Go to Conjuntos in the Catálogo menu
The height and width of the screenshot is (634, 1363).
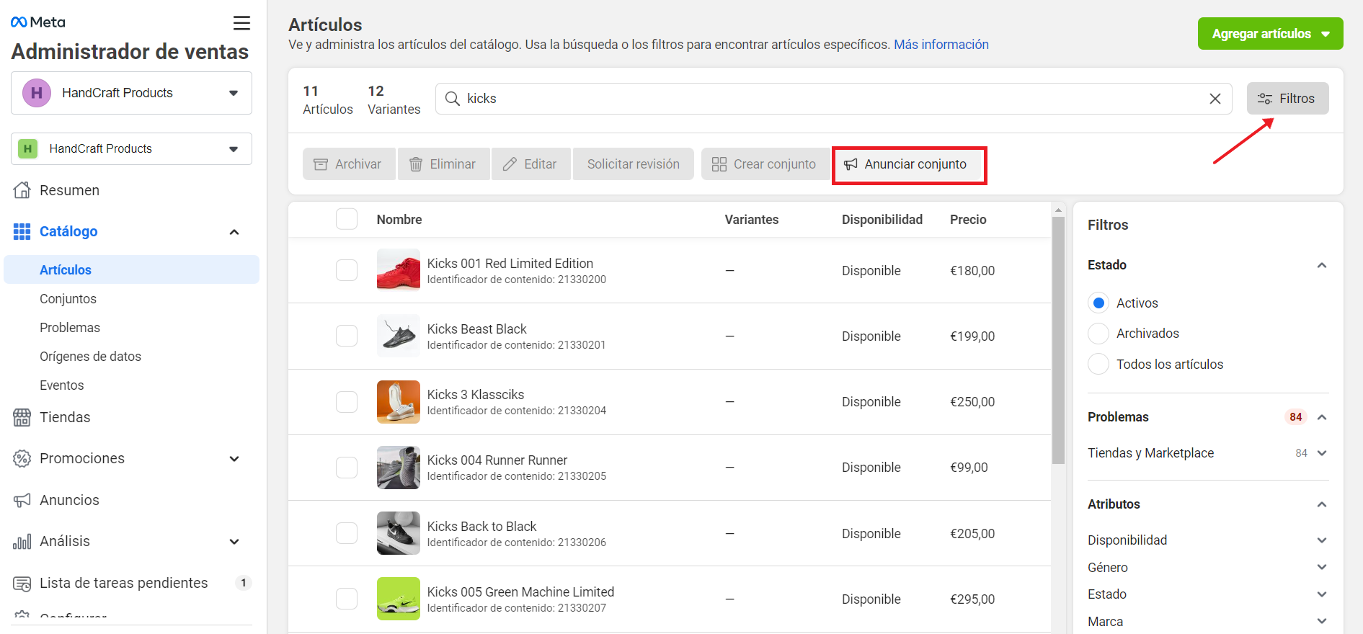(x=68, y=299)
